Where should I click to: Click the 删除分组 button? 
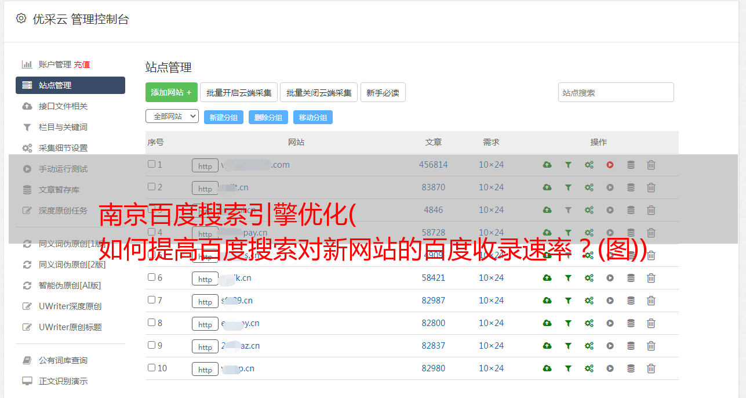(268, 117)
